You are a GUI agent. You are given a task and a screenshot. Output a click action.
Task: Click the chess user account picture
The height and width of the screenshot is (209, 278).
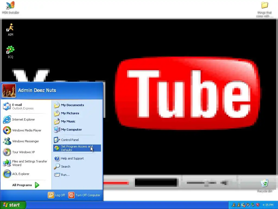(9, 91)
